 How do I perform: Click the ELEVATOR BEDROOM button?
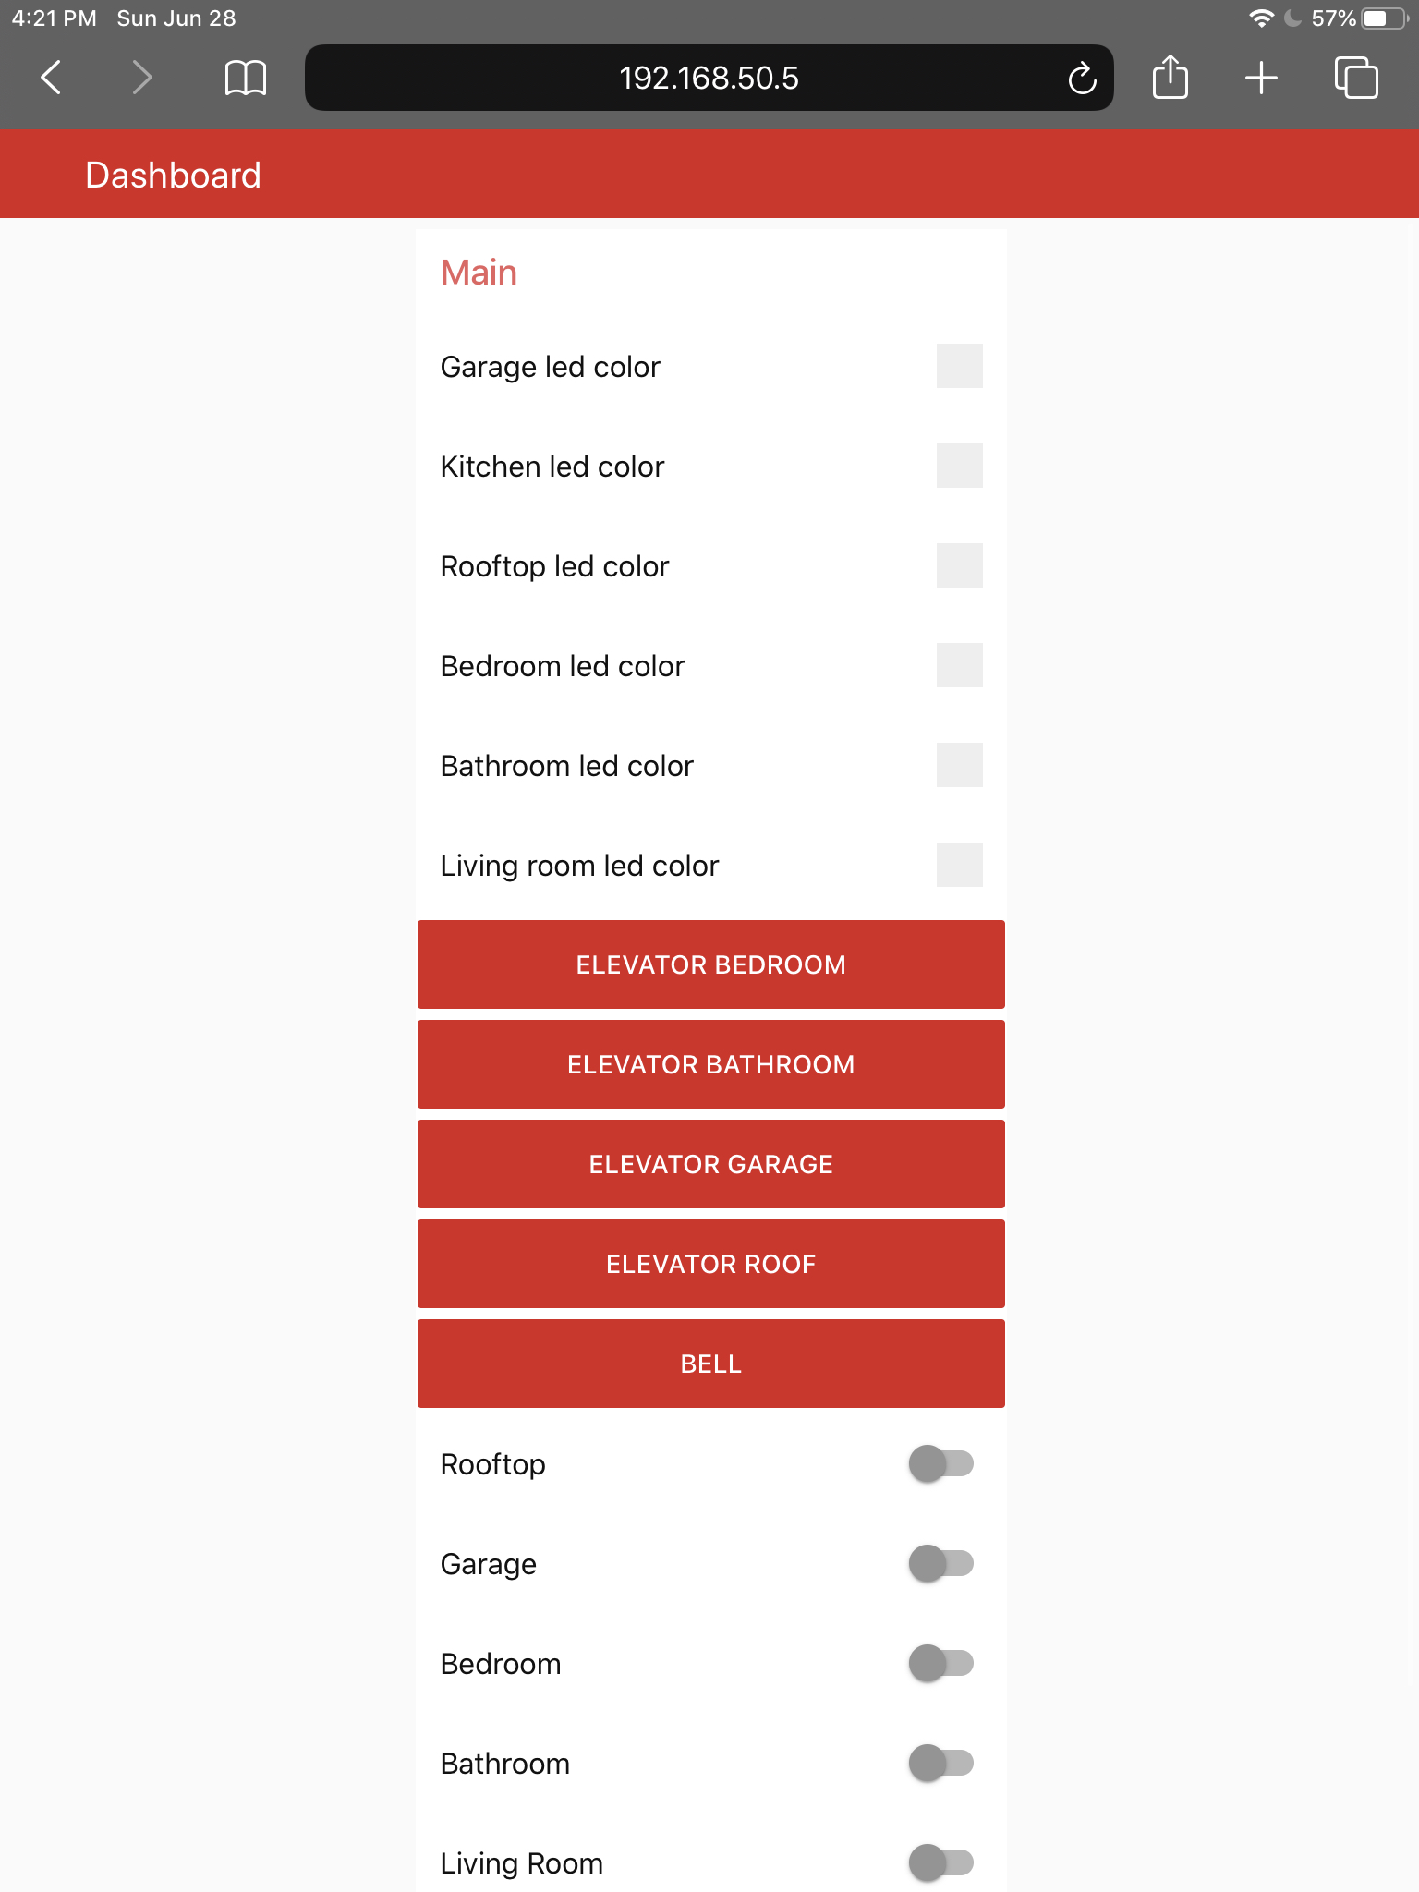711,964
